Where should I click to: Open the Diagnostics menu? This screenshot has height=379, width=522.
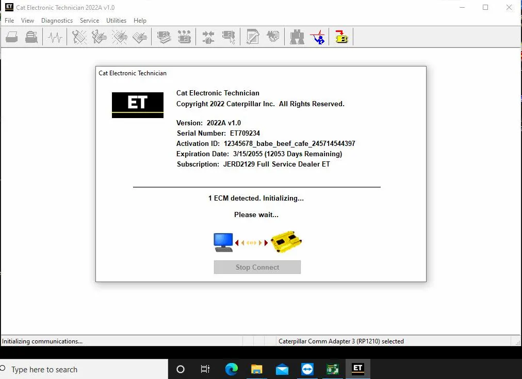[57, 21]
